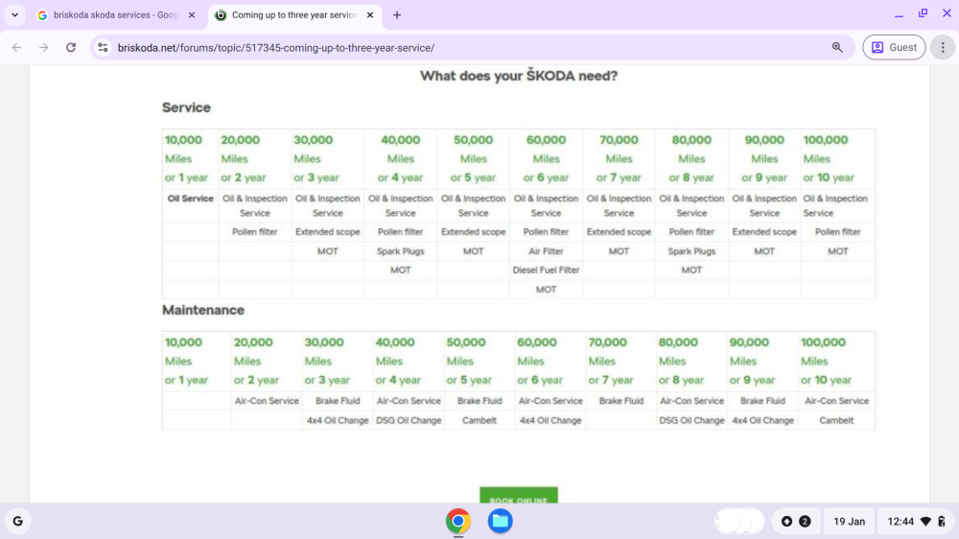
Task: Click the 'What does your ŠKODA need?' heading
Action: [519, 76]
